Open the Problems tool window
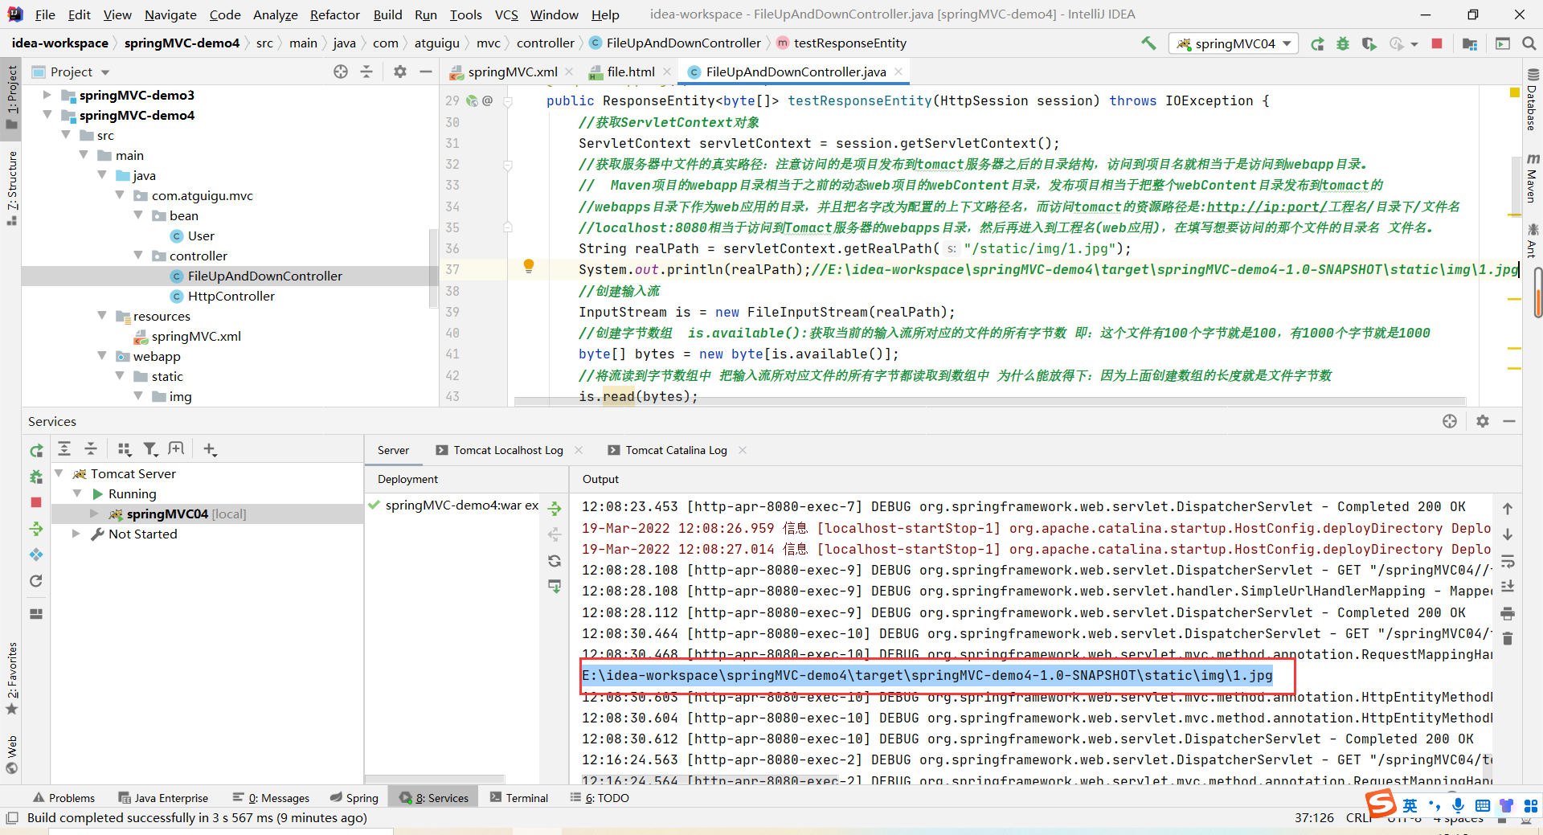The image size is (1543, 835). 63,798
